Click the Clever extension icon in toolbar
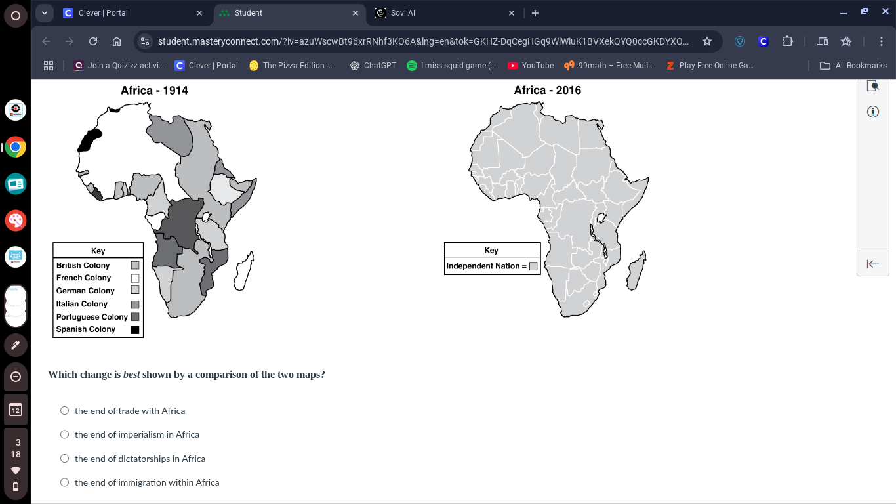 point(763,41)
